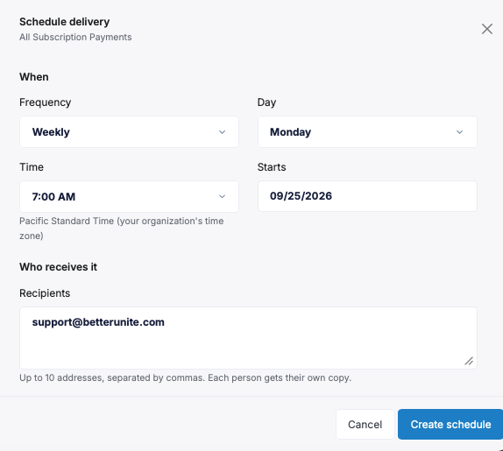The image size is (503, 451).
Task: Click the Who receives it heading
Action: (x=58, y=267)
